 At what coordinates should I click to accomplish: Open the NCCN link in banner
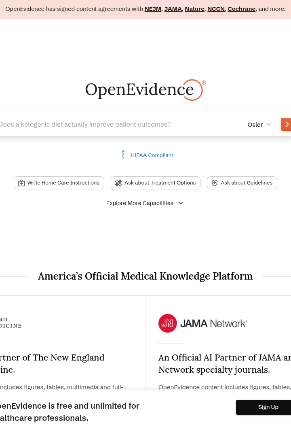pyautogui.click(x=216, y=9)
